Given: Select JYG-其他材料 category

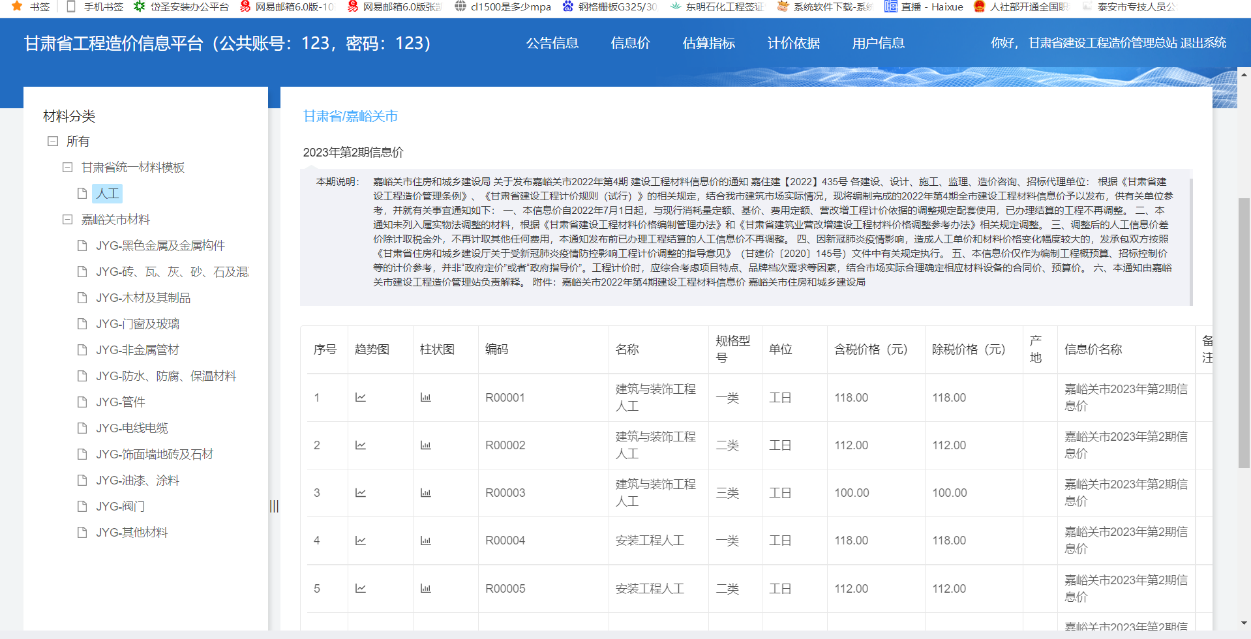Looking at the screenshot, I should (132, 532).
